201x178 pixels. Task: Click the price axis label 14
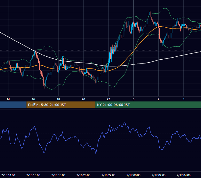pos(8,99)
